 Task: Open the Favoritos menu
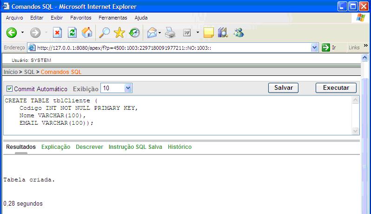[x=80, y=18]
